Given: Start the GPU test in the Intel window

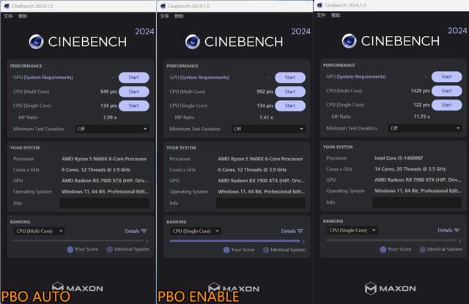Looking at the screenshot, I should (446, 77).
